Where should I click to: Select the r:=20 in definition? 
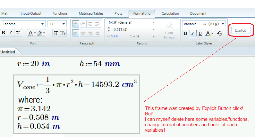tap(33, 64)
